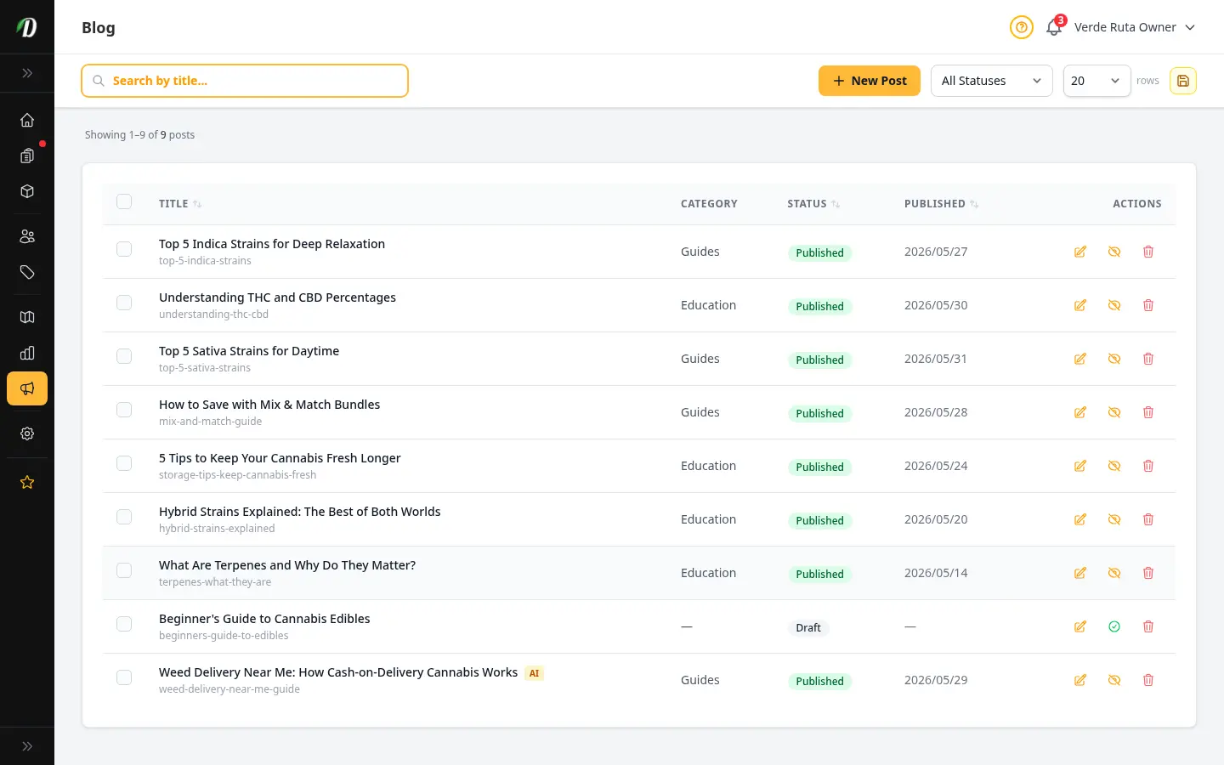The image size is (1224, 765).
Task: Delete the Beginner's Guide to Edibles post
Action: [1148, 626]
